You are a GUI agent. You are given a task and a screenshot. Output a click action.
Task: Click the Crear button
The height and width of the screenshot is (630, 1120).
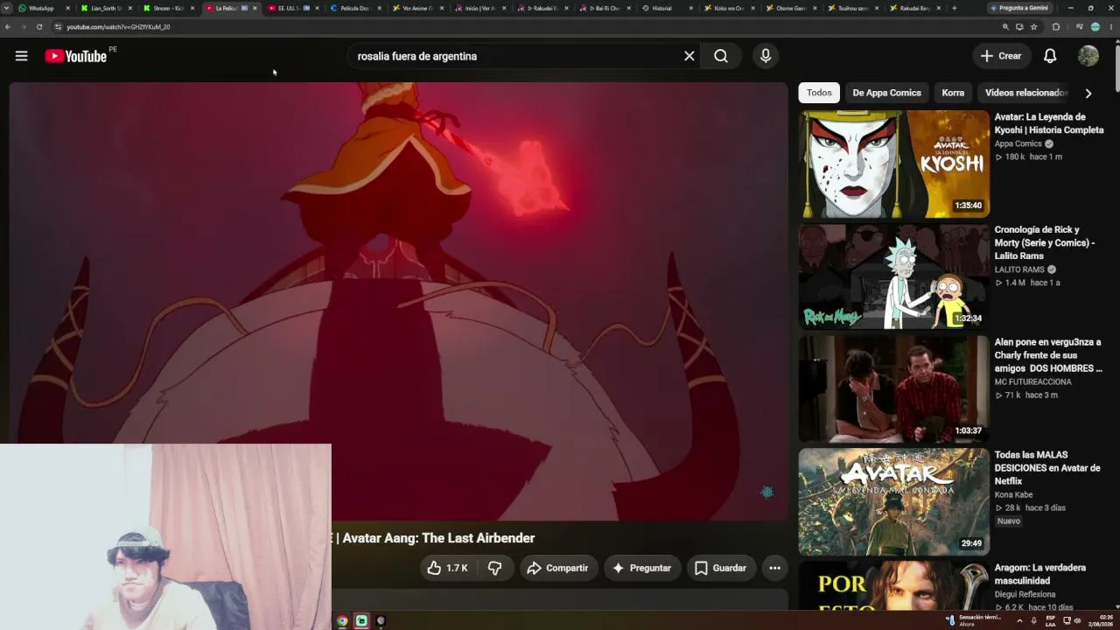click(1001, 56)
